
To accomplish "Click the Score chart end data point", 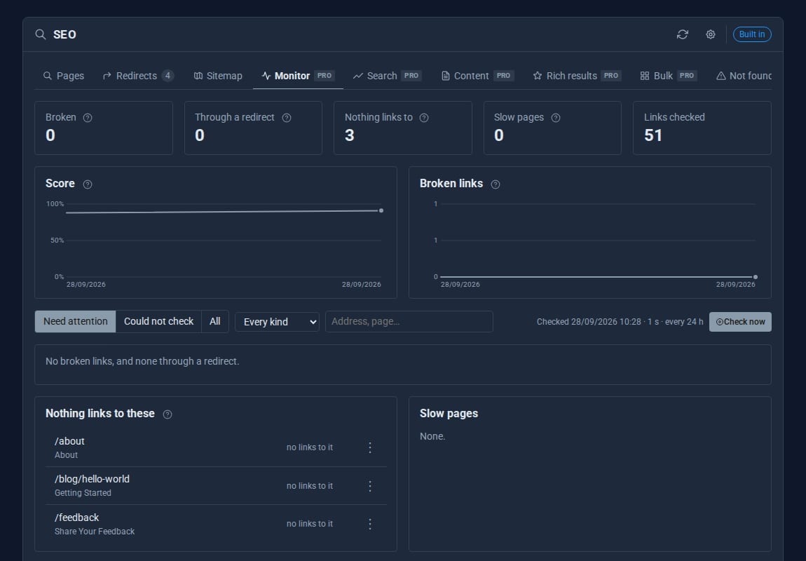I will click(381, 210).
